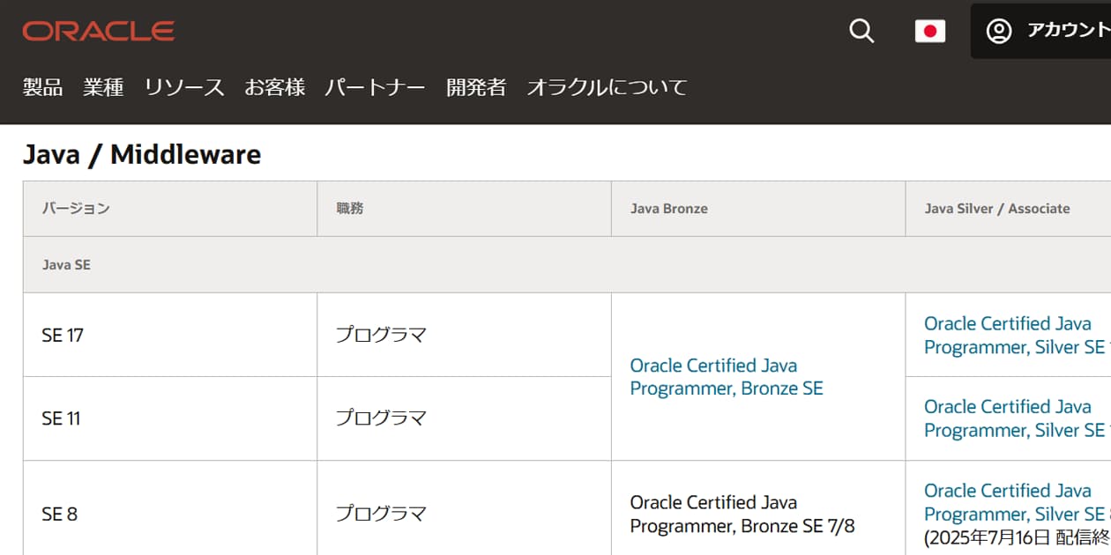
Task: Open the お客様 menu
Action: (274, 87)
